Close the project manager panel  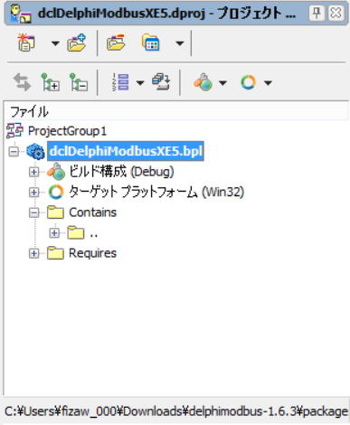[x=336, y=14]
